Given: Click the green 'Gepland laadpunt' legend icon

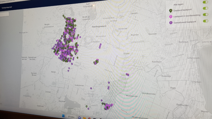Looking at the screenshot, I should pos(170,11).
